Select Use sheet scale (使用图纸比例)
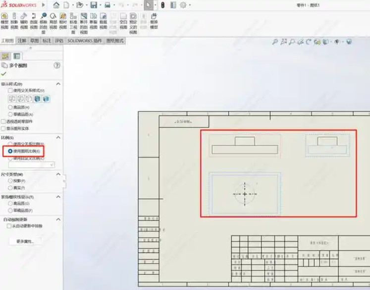 point(10,151)
